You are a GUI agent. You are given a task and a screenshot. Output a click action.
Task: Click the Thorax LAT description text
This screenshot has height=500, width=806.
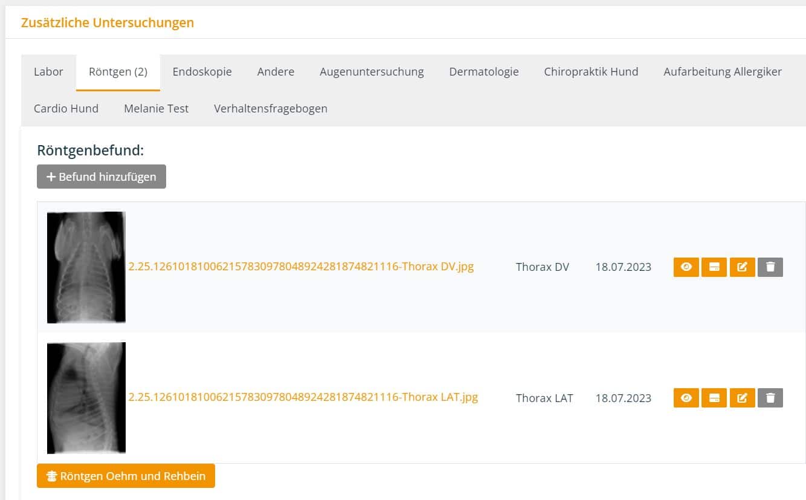(x=544, y=398)
